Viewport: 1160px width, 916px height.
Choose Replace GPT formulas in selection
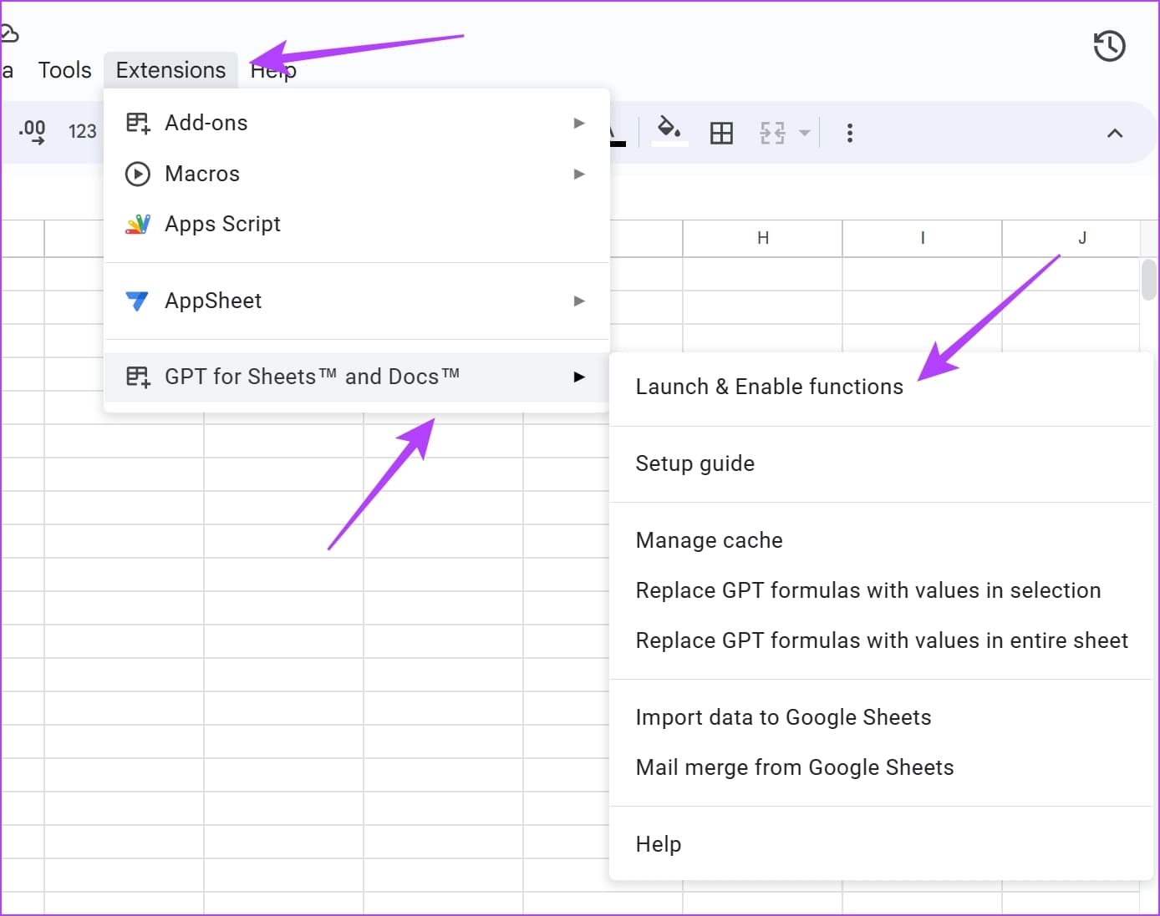882,590
